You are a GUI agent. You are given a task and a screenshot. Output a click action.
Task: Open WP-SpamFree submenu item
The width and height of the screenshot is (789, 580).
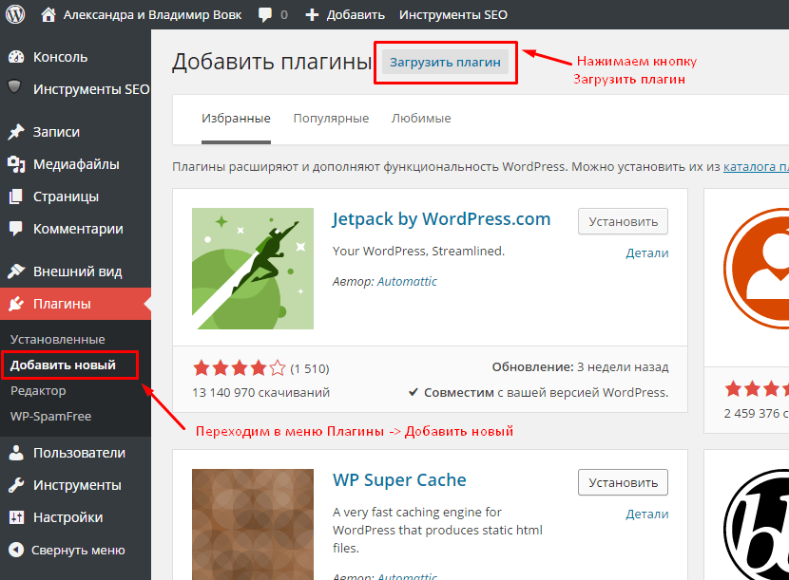[x=50, y=416]
